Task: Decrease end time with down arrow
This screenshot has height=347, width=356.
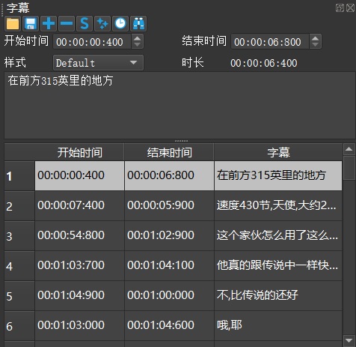Action: [315, 45]
